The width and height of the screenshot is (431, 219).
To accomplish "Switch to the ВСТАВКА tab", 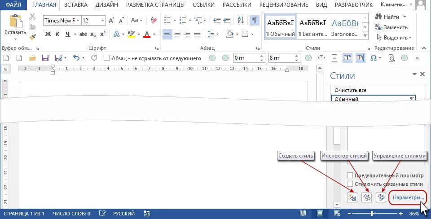I will pos(76,5).
